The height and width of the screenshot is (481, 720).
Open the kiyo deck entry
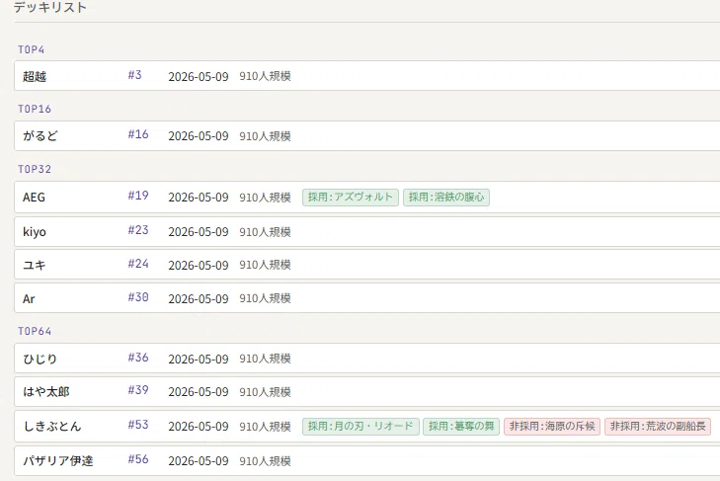click(x=367, y=231)
